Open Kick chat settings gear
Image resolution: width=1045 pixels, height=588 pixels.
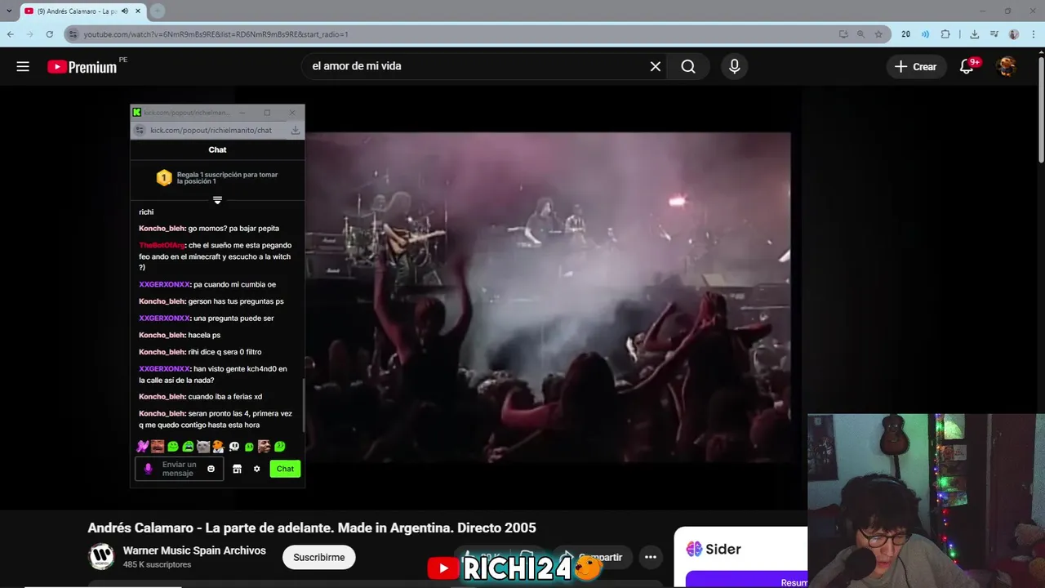[x=256, y=469]
